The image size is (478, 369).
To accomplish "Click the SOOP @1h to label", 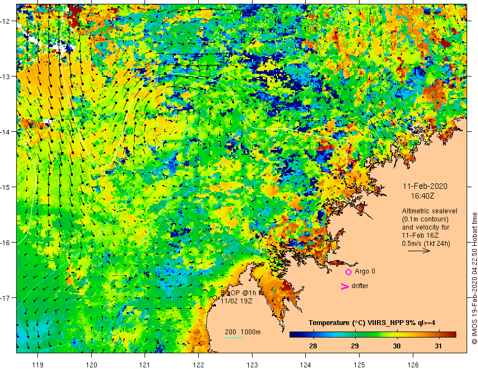I will [x=242, y=293].
